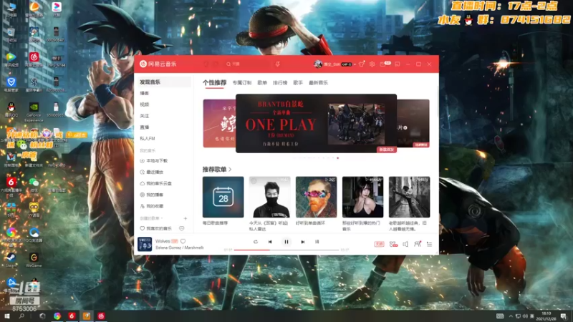Switch to 歌手 tab
This screenshot has height=322, width=573.
(298, 83)
